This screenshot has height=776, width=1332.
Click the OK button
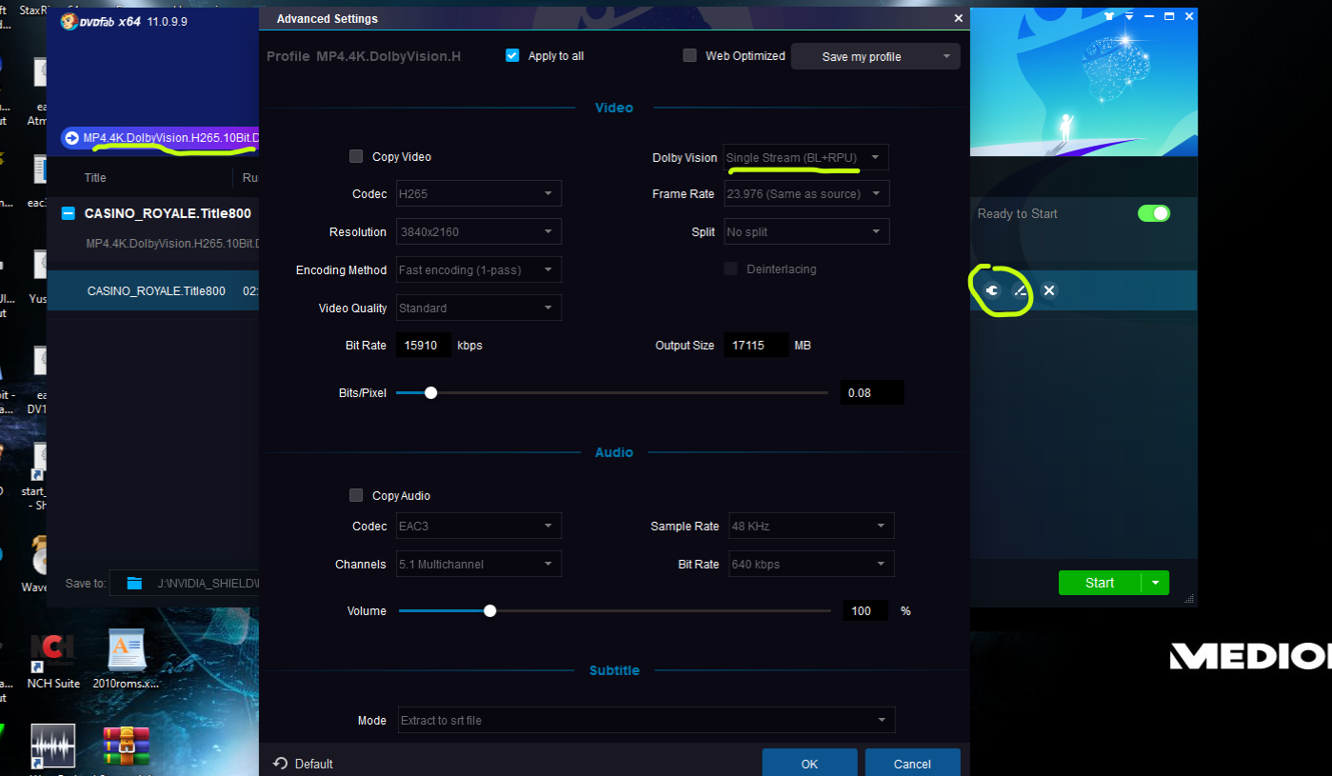[x=808, y=764]
